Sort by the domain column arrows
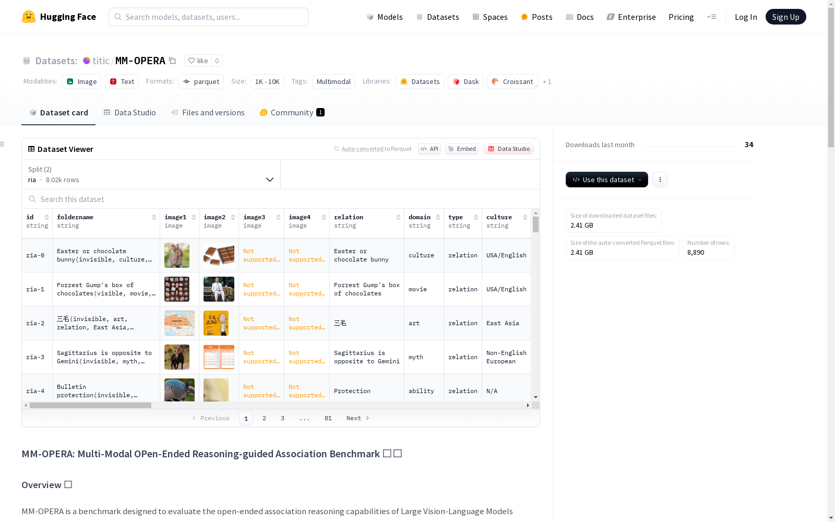This screenshot has height=522, width=835. point(438,217)
